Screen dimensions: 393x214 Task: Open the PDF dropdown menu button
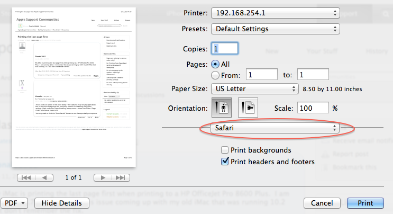[14, 203]
